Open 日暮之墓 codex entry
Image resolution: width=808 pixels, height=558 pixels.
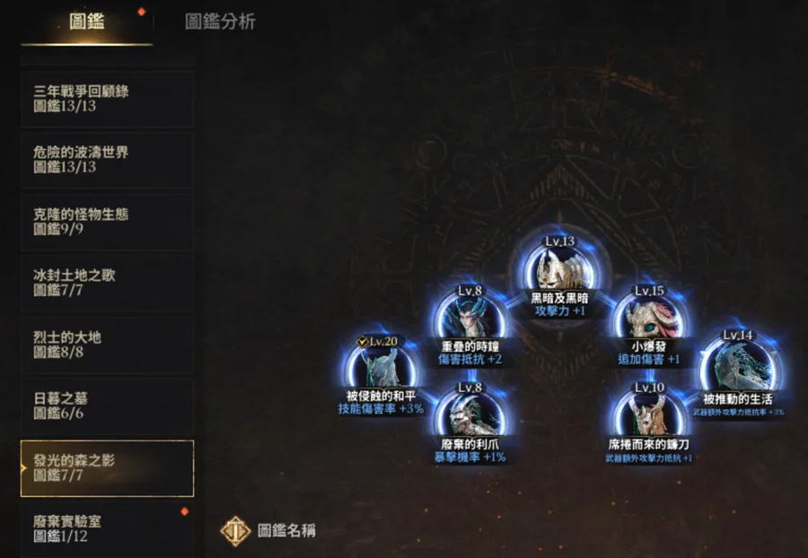[107, 405]
